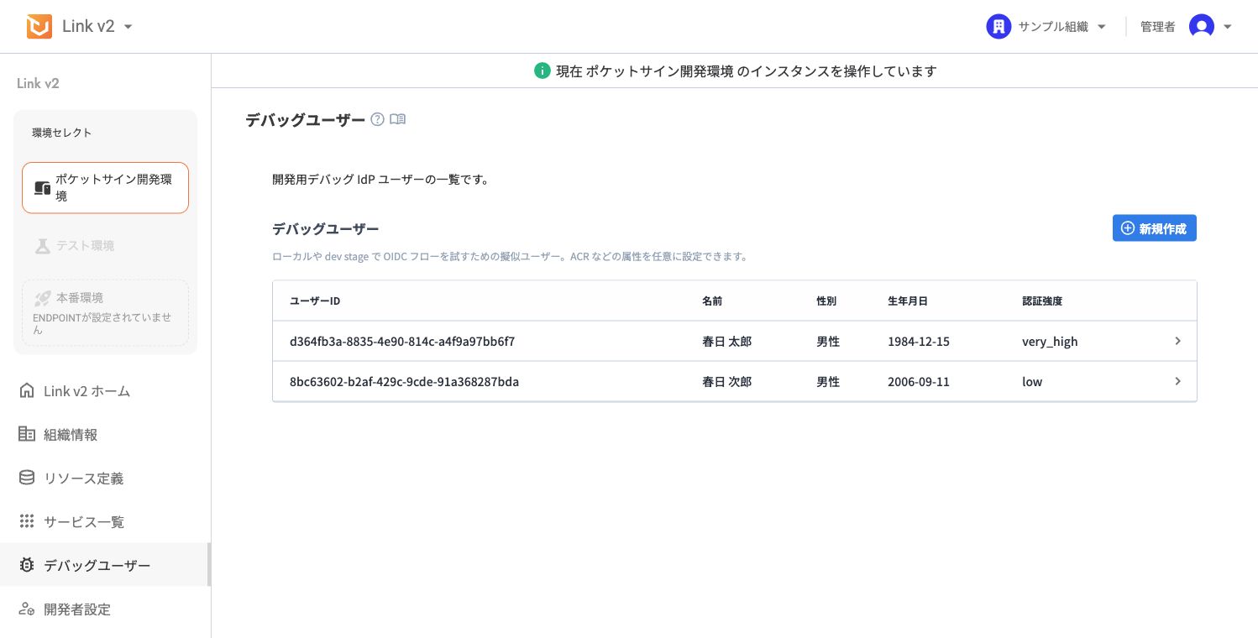
Task: Select the テスト環境 environment
Action: click(x=105, y=246)
